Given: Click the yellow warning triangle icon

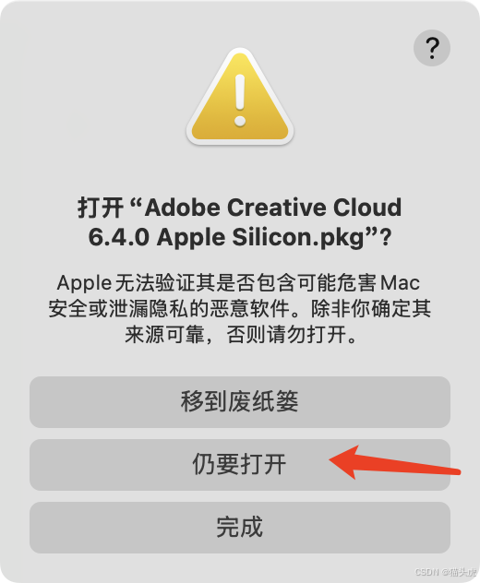Looking at the screenshot, I should tap(240, 96).
